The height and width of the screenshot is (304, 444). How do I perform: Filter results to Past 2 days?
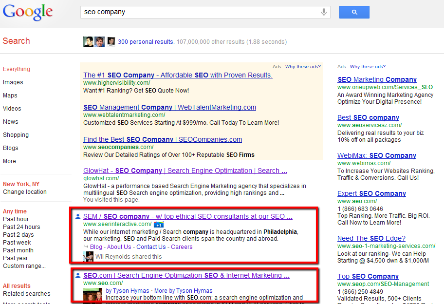click(x=18, y=235)
